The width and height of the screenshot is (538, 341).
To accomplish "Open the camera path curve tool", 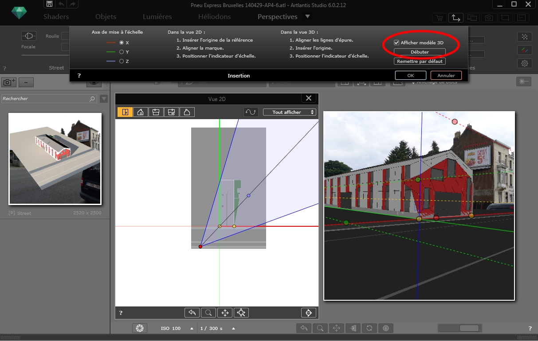I will point(251,112).
